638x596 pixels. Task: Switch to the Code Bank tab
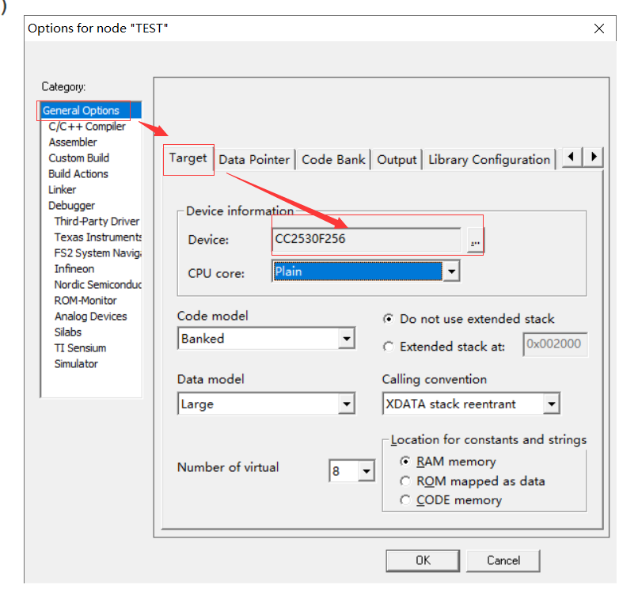[x=333, y=159]
